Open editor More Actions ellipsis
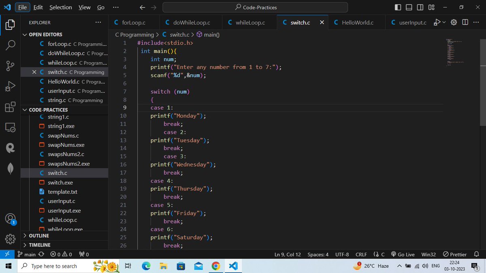Image resolution: width=486 pixels, height=273 pixels. tap(476, 22)
